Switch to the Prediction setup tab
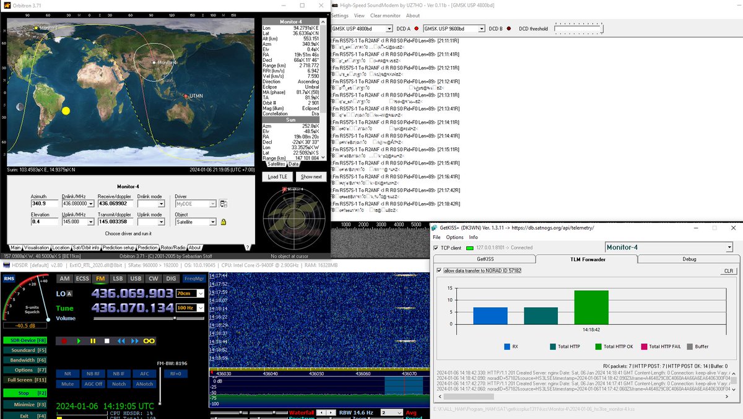 tap(119, 248)
